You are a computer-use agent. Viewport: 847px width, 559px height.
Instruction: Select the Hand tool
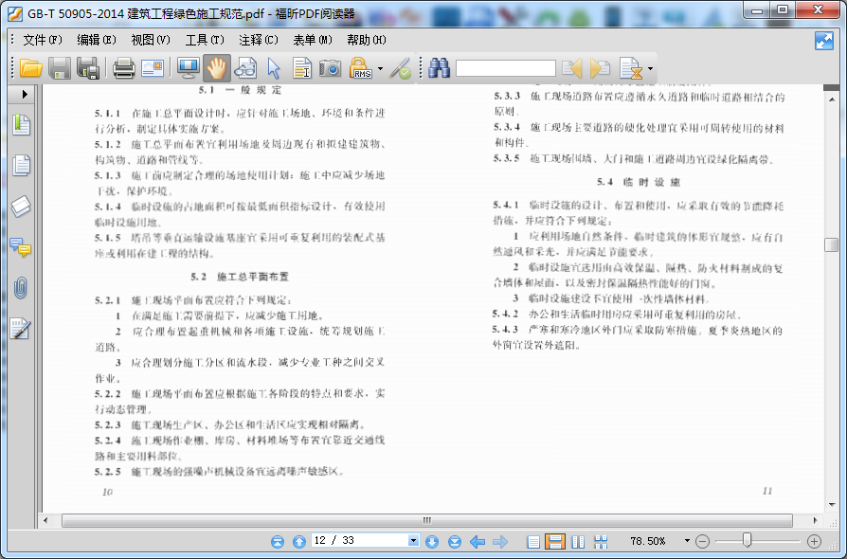(216, 68)
